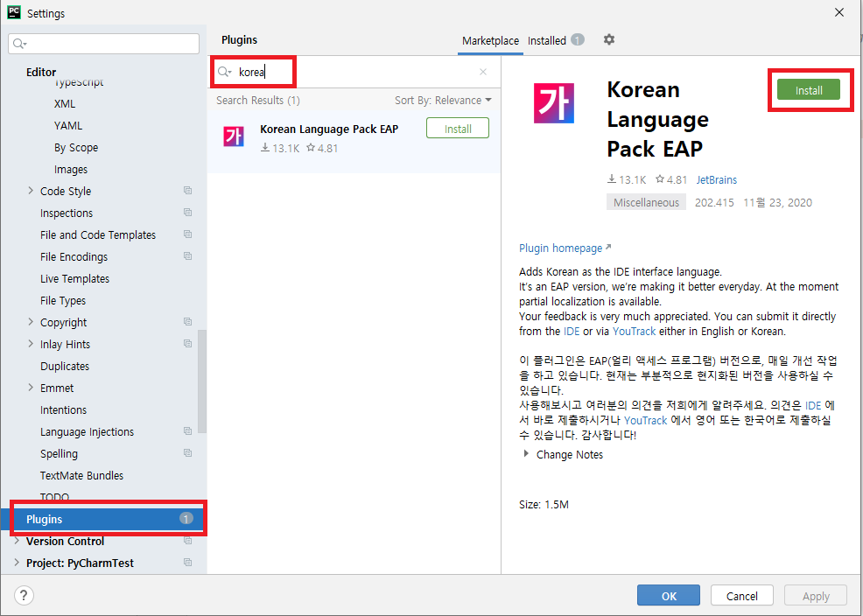Viewport: 863px width, 616px height.
Task: Click the copy icon next to Copyright
Action: click(x=187, y=322)
